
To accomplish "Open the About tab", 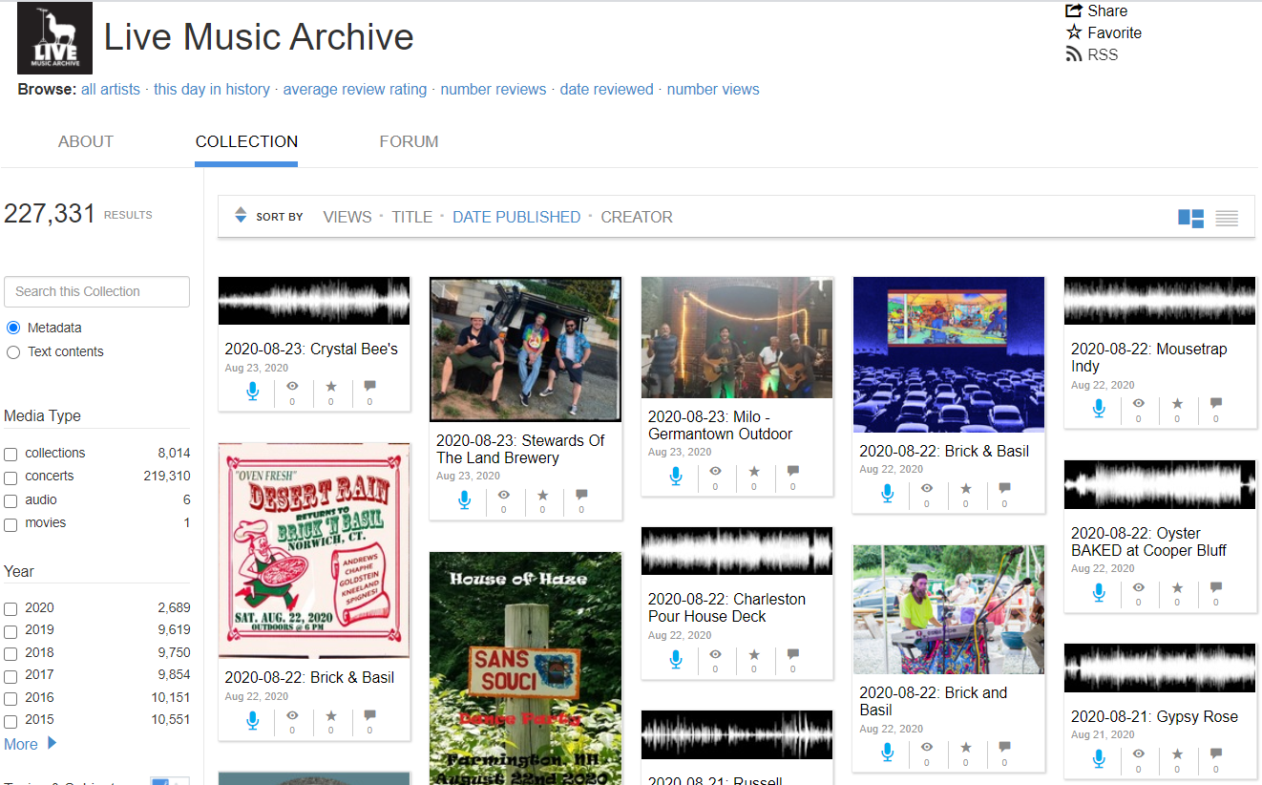I will point(86,141).
